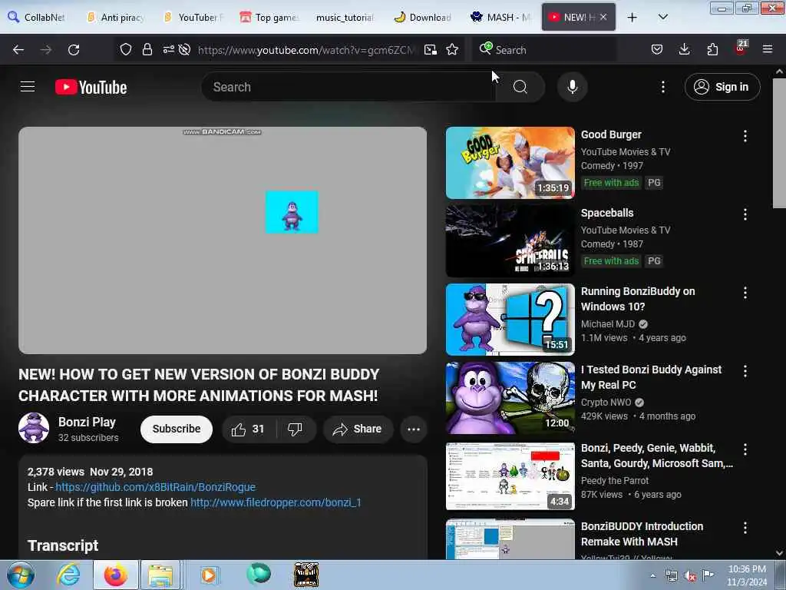Like the video with thumbs up
This screenshot has height=590, width=786.
(248, 429)
